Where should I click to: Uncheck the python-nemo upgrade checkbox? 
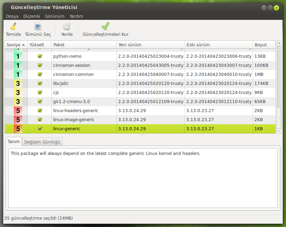pos(40,56)
